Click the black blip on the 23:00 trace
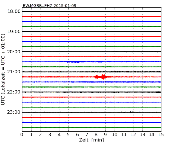Image resolution: width=183 pixels, height=146 pixels. [x=131, y=112]
